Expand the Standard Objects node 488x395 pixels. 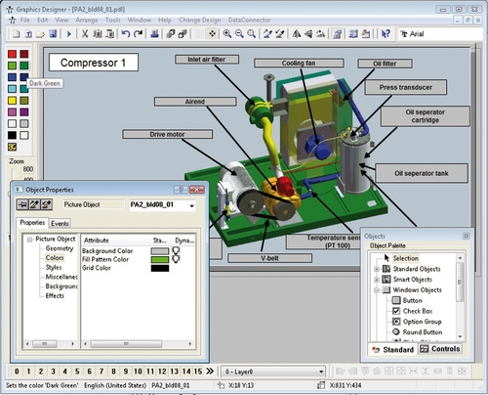click(377, 269)
